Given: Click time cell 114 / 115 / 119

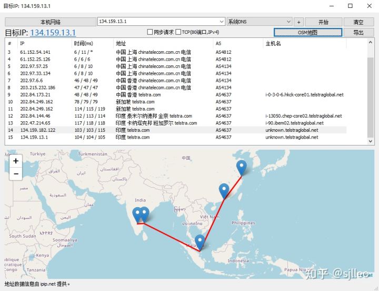Looking at the screenshot, I should (89, 109).
